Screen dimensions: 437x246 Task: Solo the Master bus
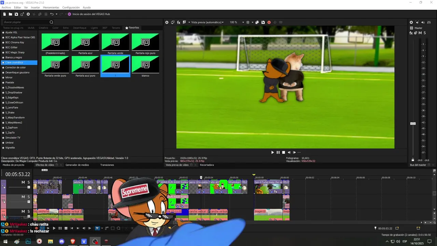pyautogui.click(x=424, y=33)
